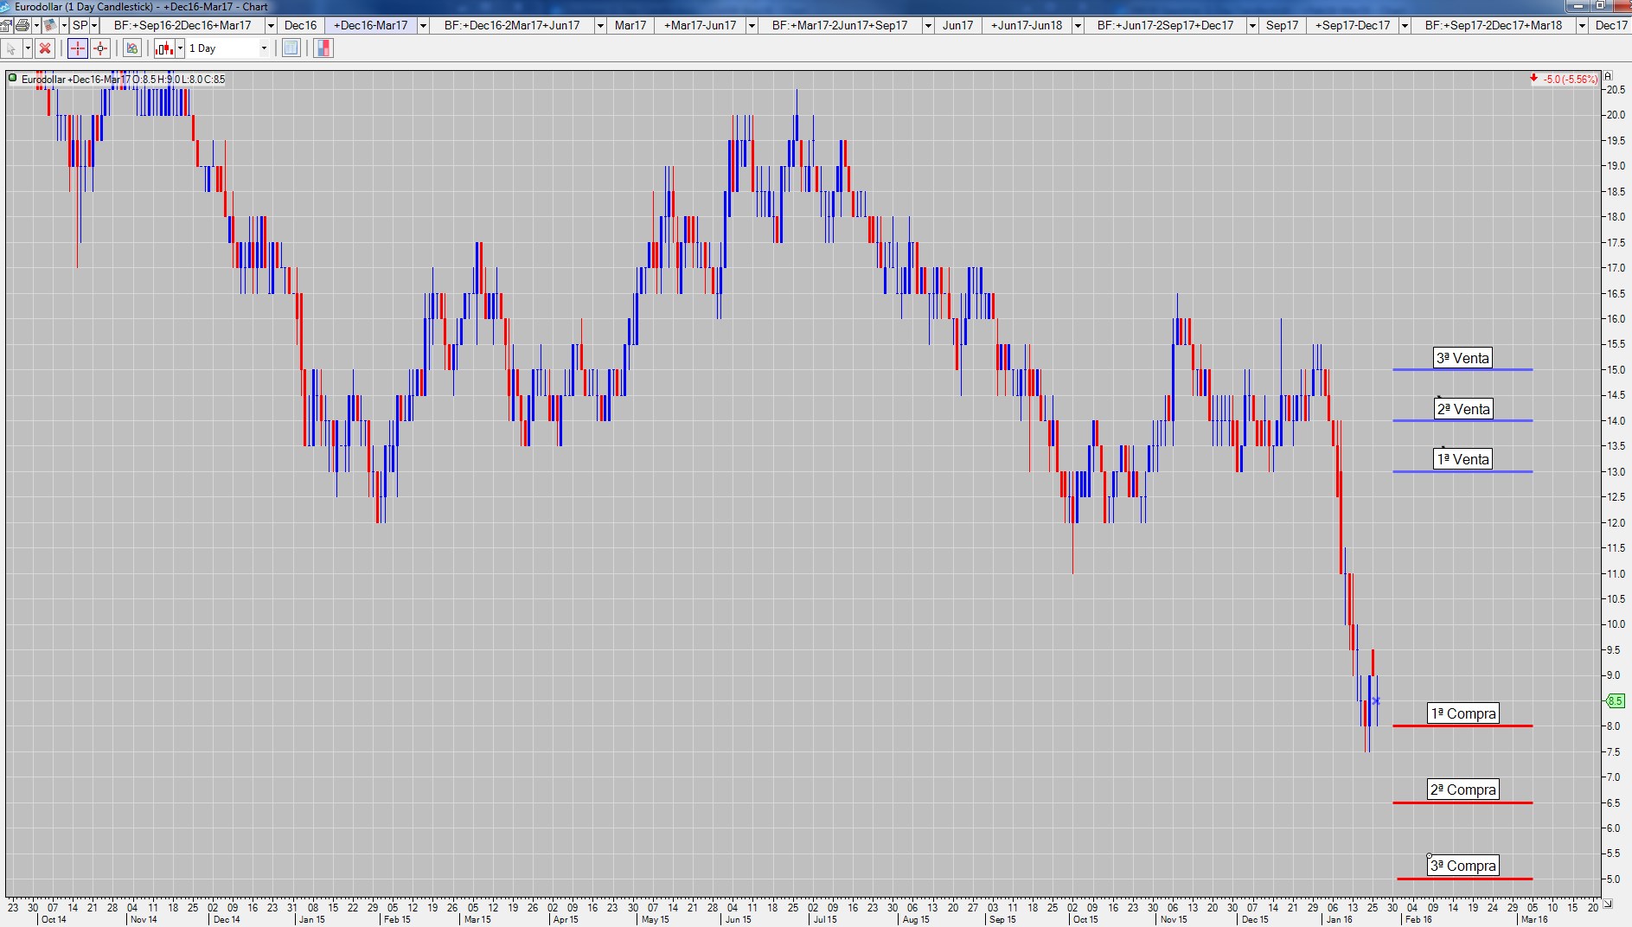Select the '3ª Venta' label on chart
The height and width of the screenshot is (927, 1632).
click(1462, 358)
